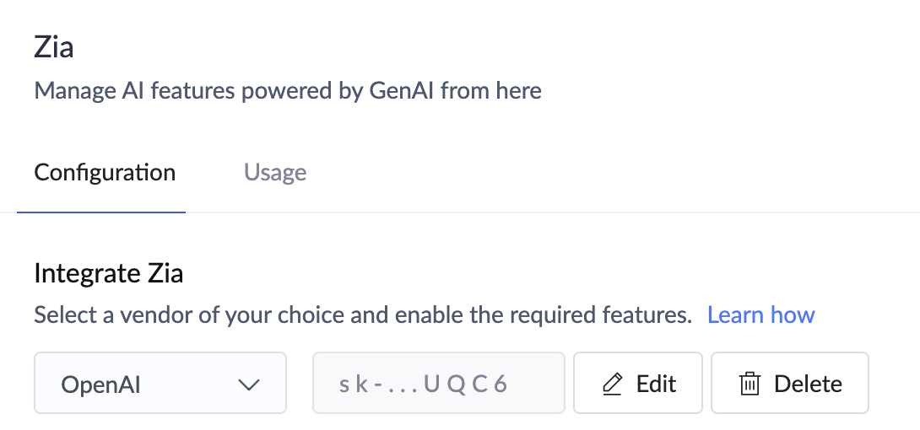
Task: Click the blue underline beneath Configuration
Action: [x=101, y=212]
